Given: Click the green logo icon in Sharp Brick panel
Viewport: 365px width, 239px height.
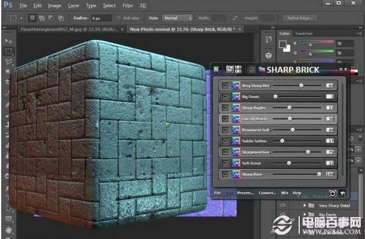Looking at the screenshot, I should [x=216, y=69].
